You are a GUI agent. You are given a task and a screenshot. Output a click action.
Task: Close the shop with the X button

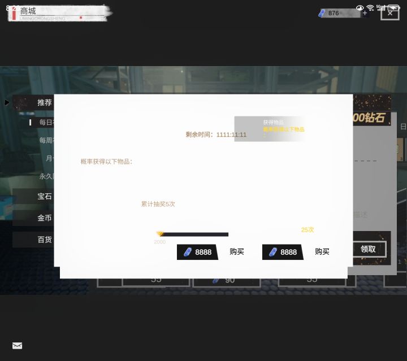tap(390, 13)
